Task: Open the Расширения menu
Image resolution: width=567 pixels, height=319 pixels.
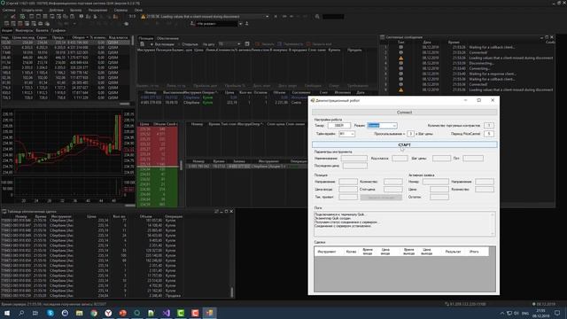Action: [x=97, y=10]
